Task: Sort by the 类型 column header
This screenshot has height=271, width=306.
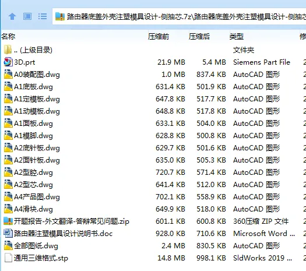Action: (x=236, y=37)
